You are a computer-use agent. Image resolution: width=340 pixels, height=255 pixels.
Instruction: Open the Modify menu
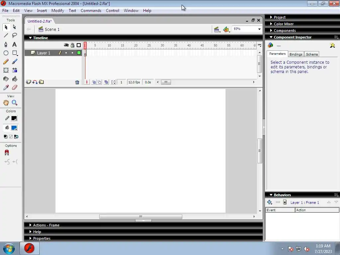58,10
